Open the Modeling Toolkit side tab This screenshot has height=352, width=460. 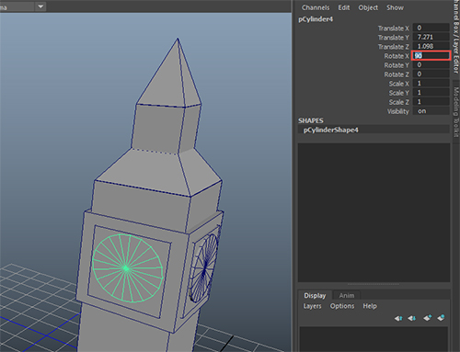[x=456, y=112]
